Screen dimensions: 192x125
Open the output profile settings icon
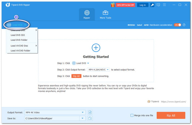(x=90, y=112)
